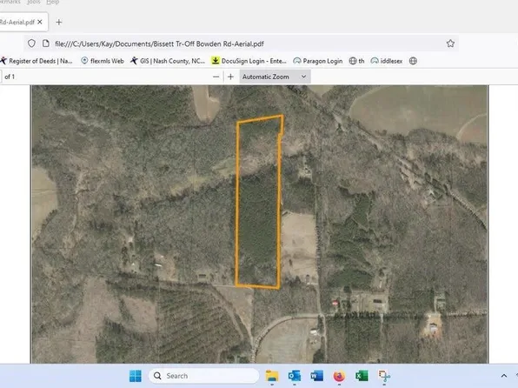Open the Help menu
The height and width of the screenshot is (388, 518).
[53, 2]
